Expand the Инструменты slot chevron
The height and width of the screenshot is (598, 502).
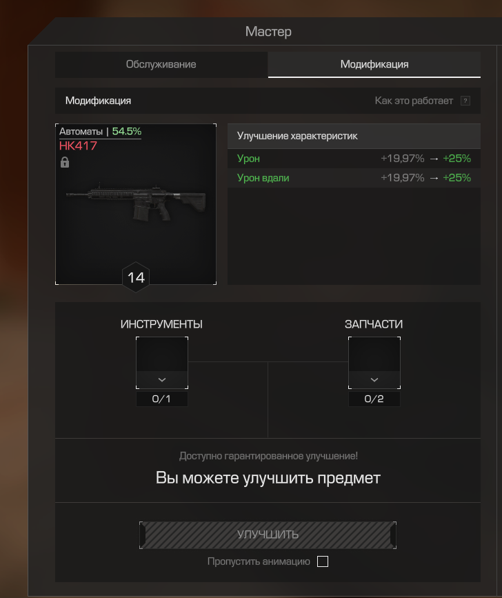pyautogui.click(x=162, y=380)
